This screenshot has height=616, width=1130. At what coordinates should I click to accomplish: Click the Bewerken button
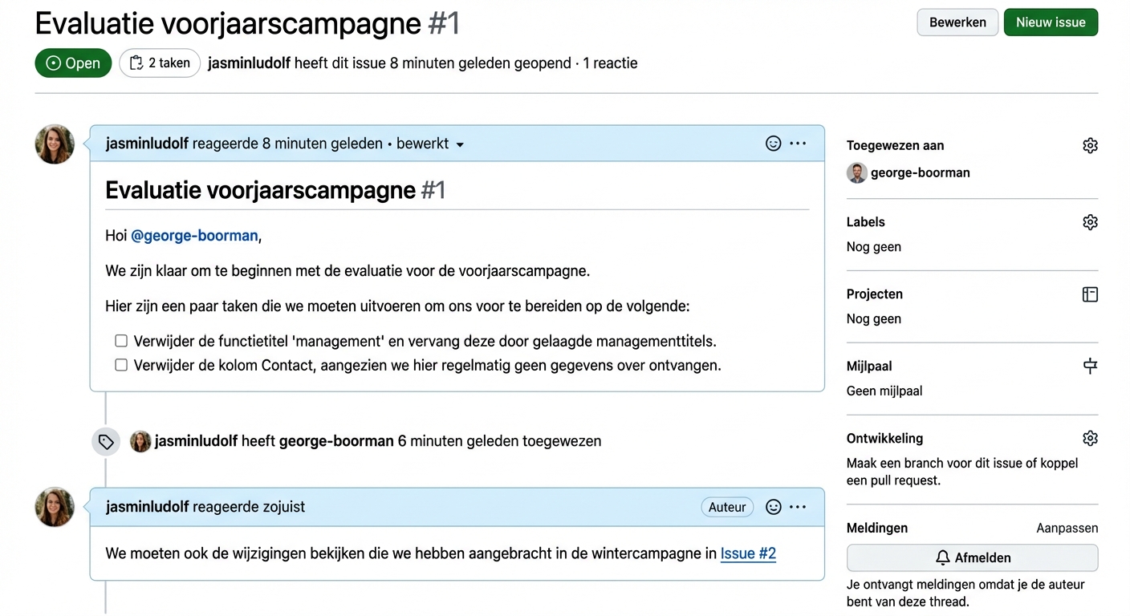pos(957,22)
